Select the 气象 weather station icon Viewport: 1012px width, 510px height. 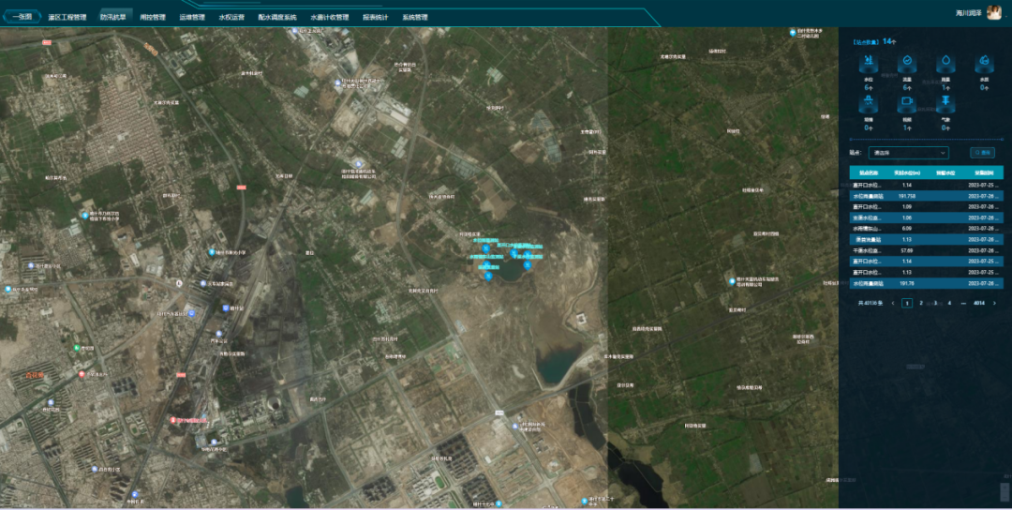tap(945, 103)
